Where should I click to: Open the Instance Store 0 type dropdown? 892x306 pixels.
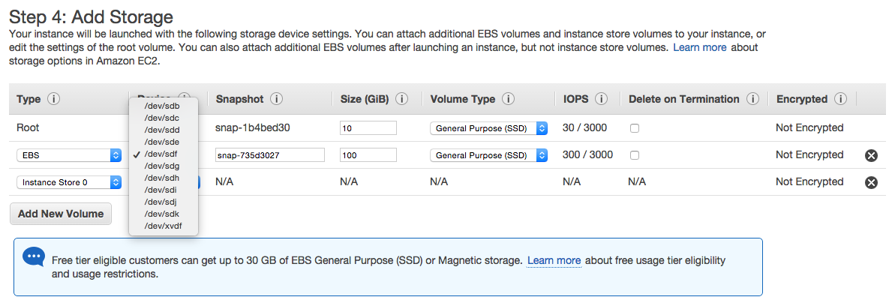(x=69, y=182)
